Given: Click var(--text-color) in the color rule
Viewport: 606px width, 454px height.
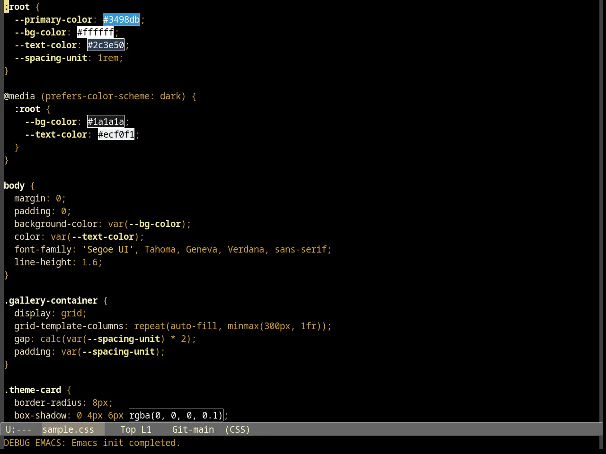Looking at the screenshot, I should [95, 236].
